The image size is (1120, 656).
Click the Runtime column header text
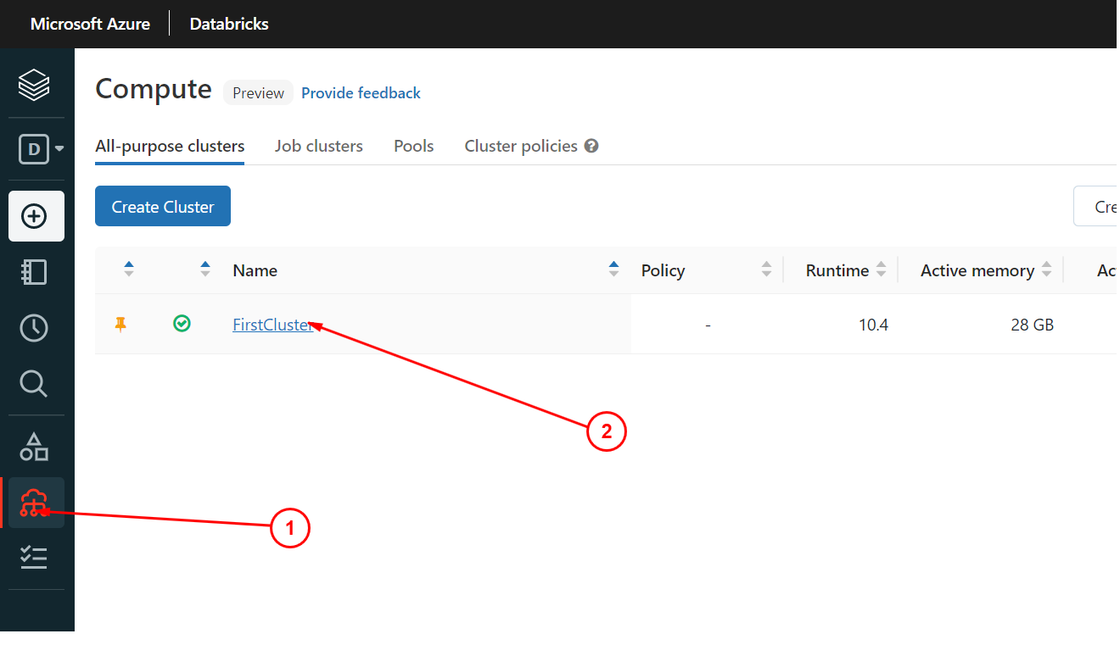[x=837, y=270]
